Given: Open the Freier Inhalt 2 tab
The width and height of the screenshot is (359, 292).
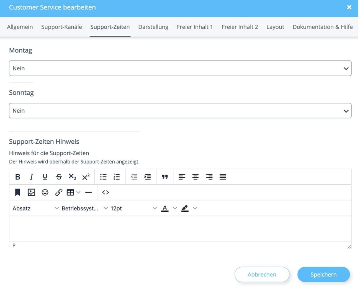Looking at the screenshot, I should coord(240,27).
